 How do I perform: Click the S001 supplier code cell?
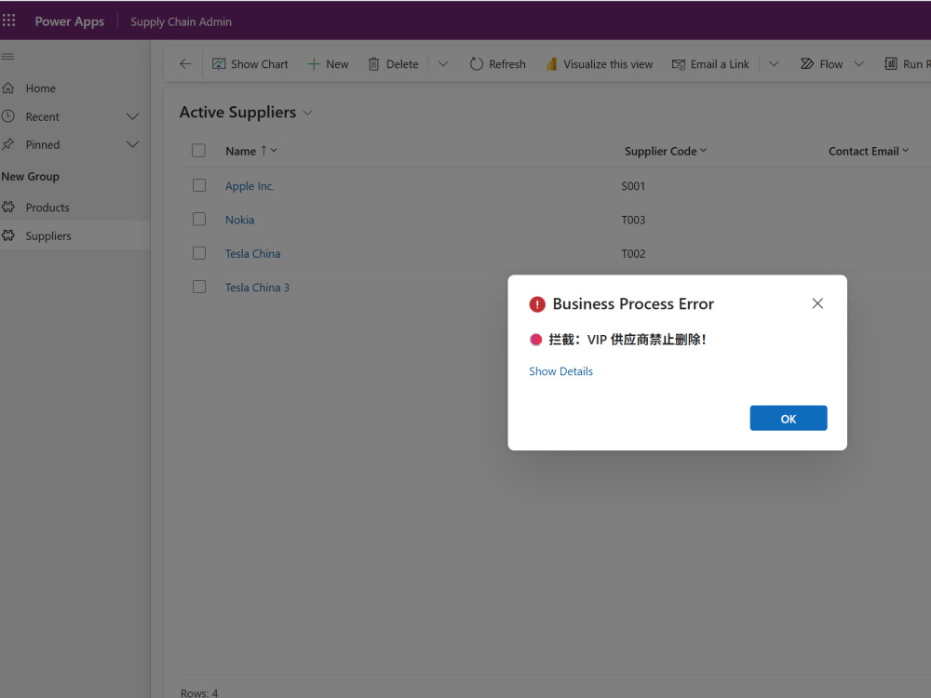coord(633,186)
